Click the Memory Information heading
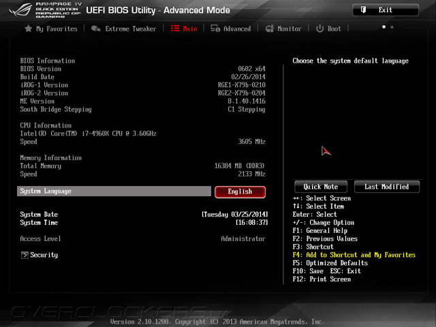 [x=51, y=157]
